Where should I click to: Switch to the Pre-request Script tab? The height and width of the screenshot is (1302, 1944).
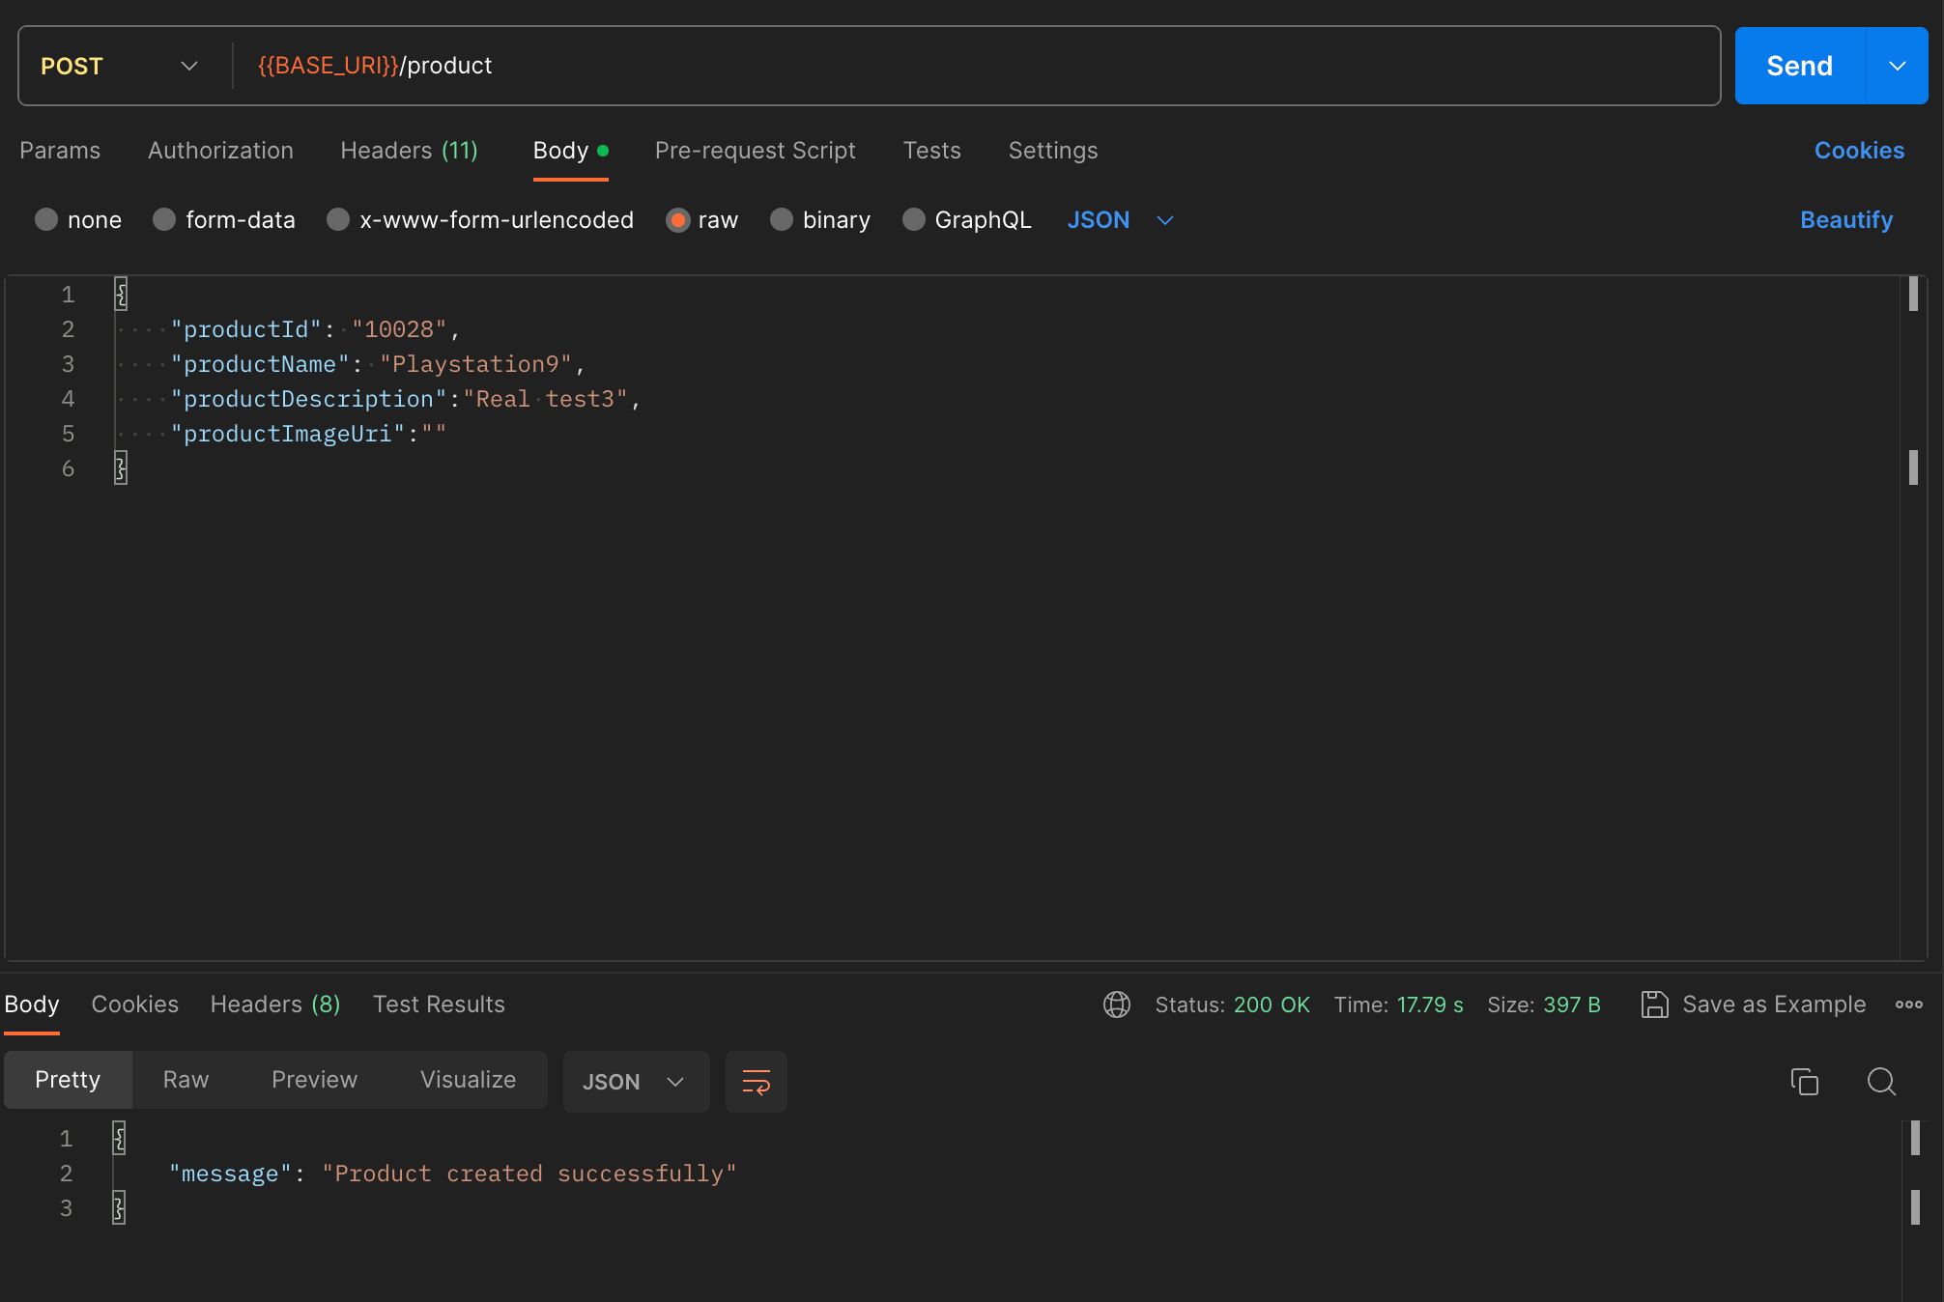pos(755,151)
